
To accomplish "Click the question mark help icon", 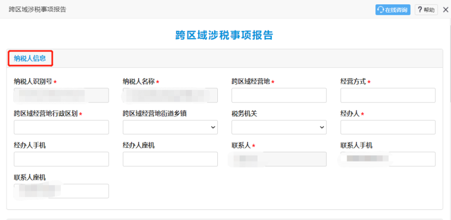I will [x=420, y=10].
